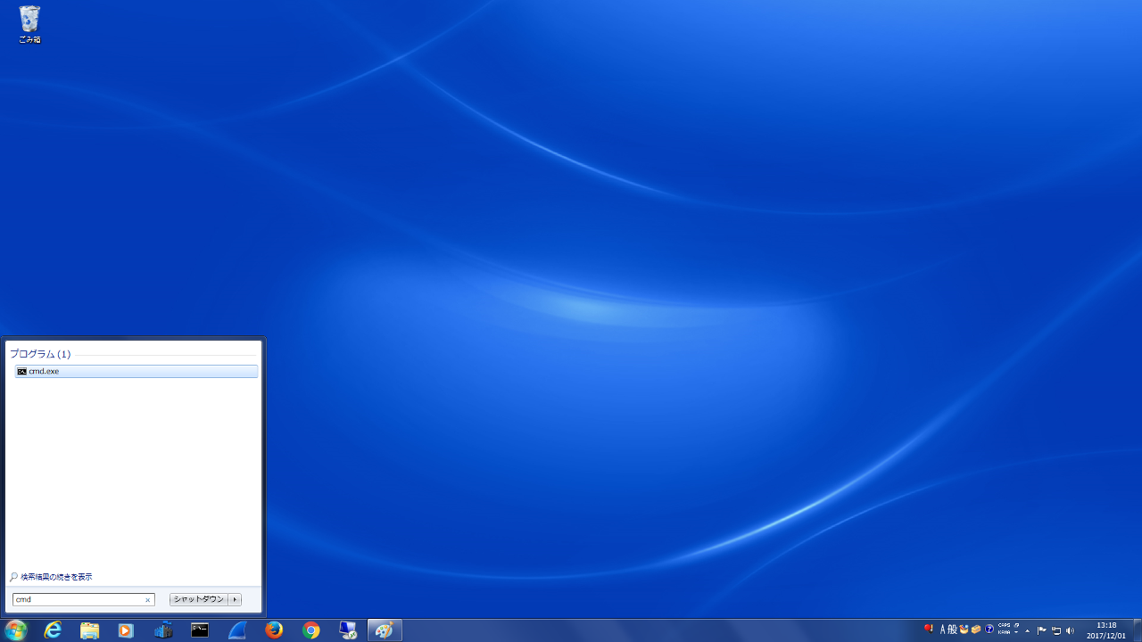This screenshot has height=642, width=1142.
Task: Launch Internet Explorer from the taskbar
Action: [54, 630]
